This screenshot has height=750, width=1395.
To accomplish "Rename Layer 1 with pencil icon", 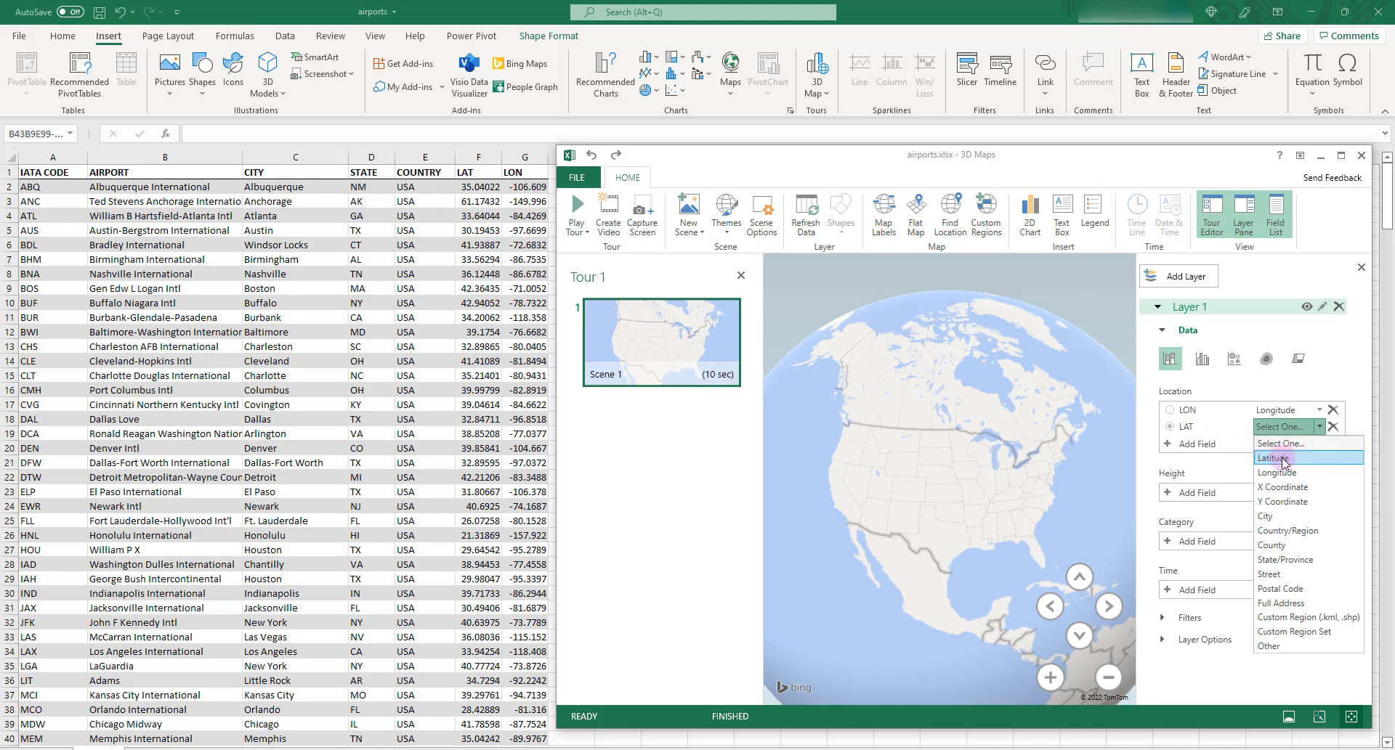I will point(1322,306).
